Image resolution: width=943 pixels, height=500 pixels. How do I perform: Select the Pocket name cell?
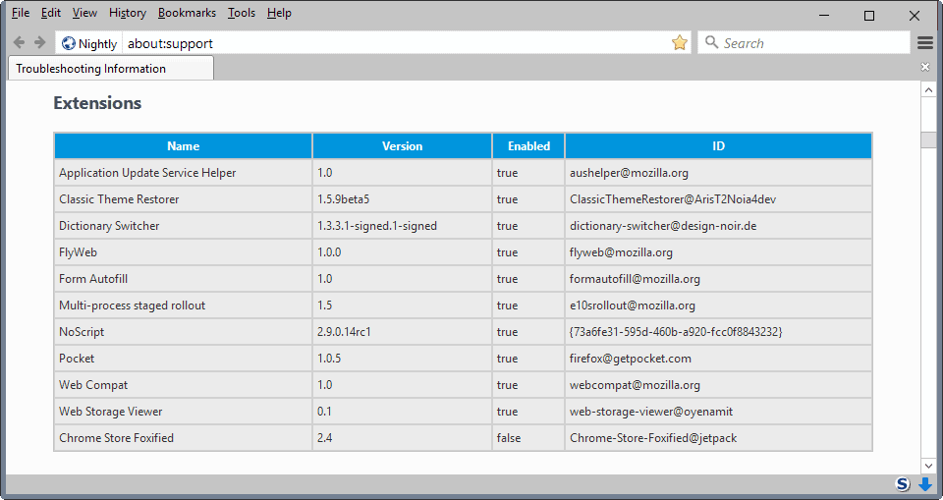tap(184, 358)
